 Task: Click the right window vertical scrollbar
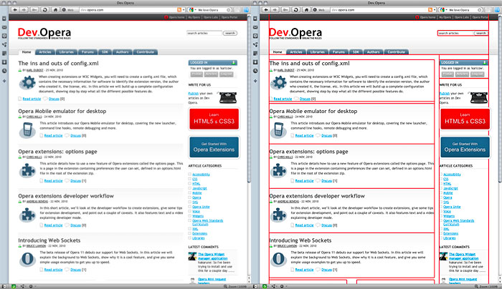[x=500, y=99]
